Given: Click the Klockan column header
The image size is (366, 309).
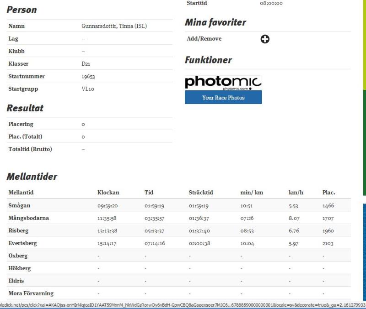Looking at the screenshot, I should coord(108,192).
